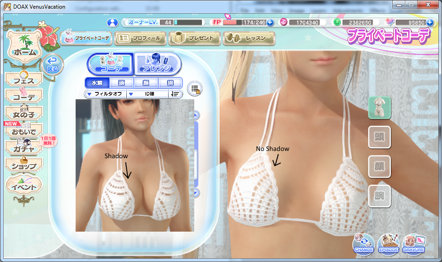This screenshot has width=442, height=262.
Task: Click the list scroll up arrow
Action: [x=196, y=115]
